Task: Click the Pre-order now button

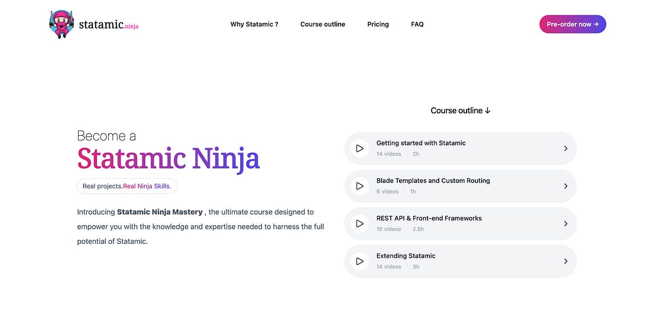Action: pyautogui.click(x=573, y=24)
